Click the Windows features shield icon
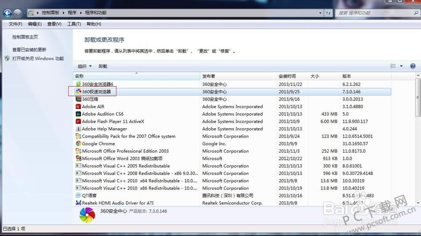This screenshot has width=421, height=236. coord(7,58)
